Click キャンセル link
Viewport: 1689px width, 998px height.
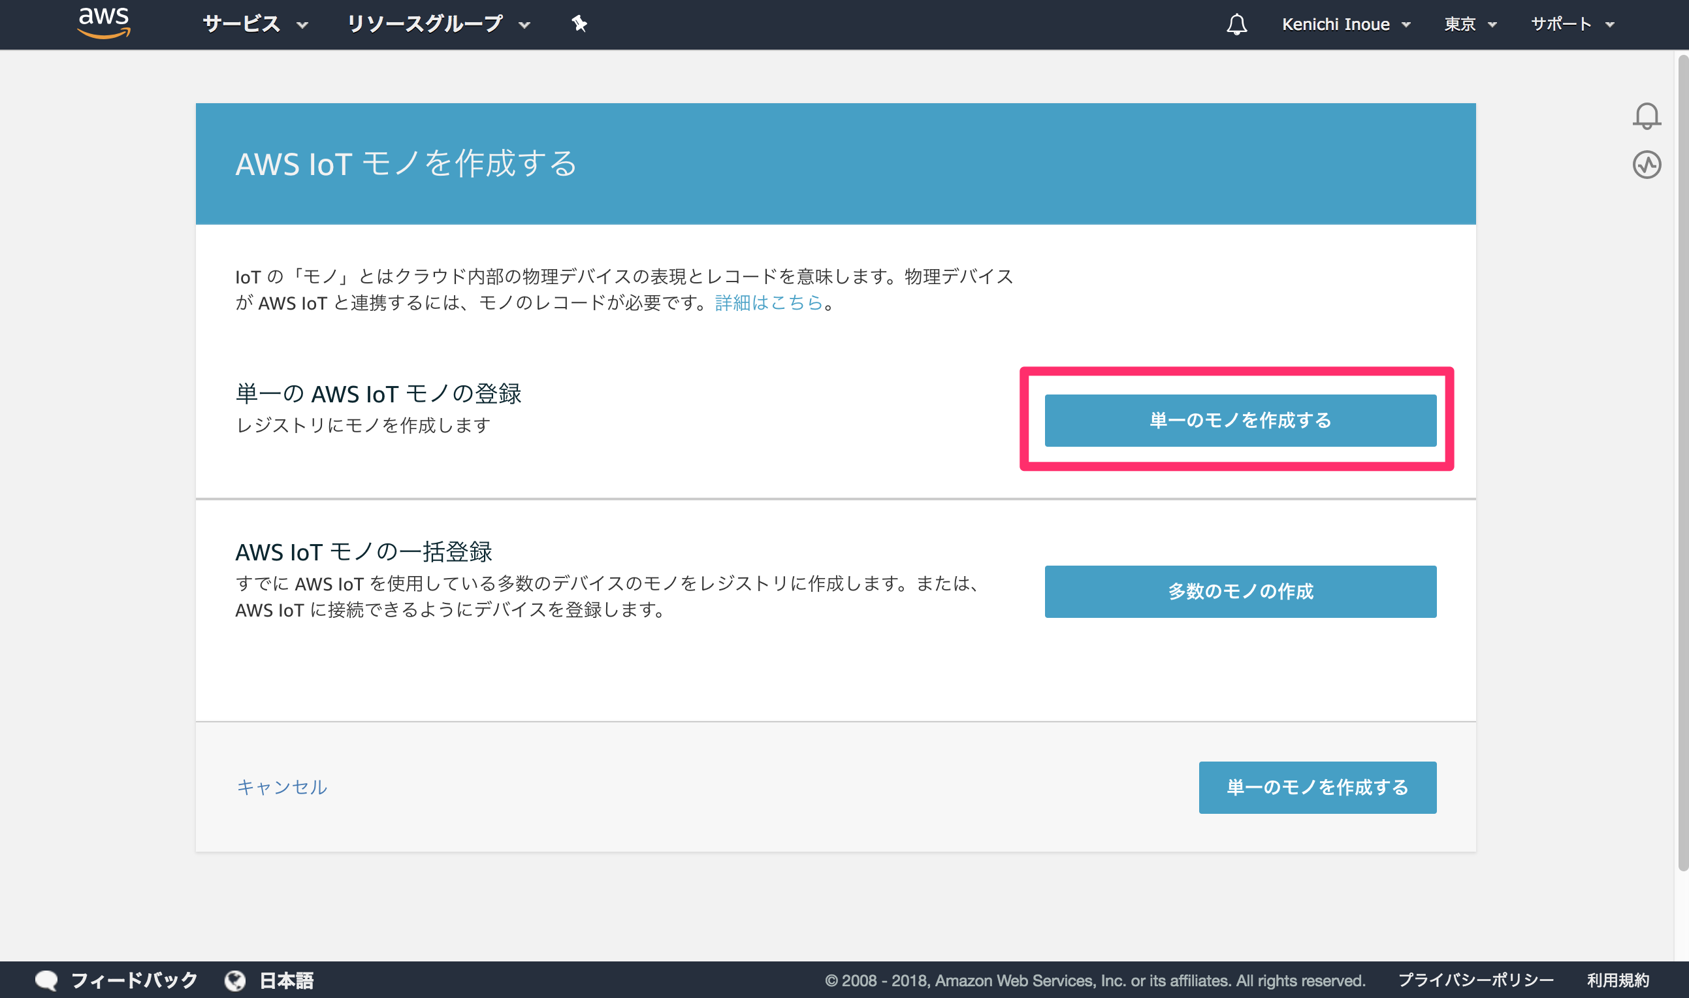pos(281,787)
